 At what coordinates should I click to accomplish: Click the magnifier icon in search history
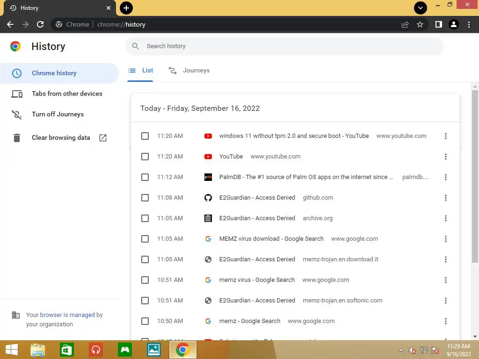[x=135, y=46]
